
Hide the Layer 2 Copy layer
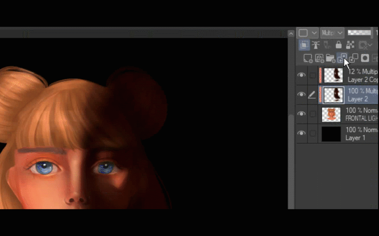click(301, 75)
